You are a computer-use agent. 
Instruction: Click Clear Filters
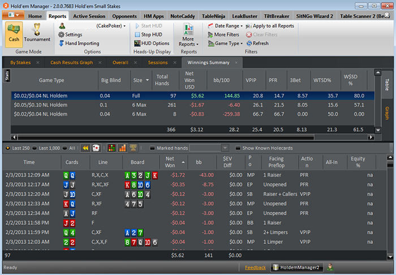(261, 34)
